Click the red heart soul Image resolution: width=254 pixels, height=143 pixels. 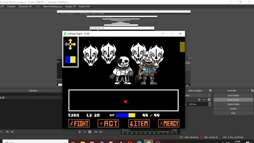(125, 102)
